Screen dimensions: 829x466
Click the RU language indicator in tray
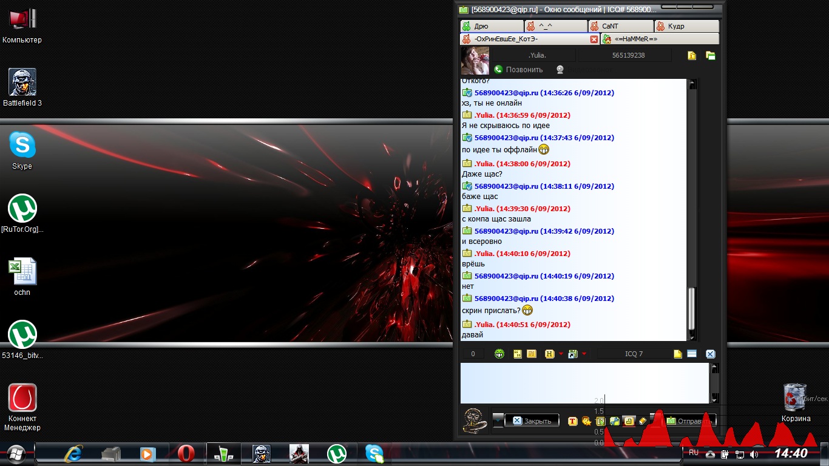click(x=694, y=452)
